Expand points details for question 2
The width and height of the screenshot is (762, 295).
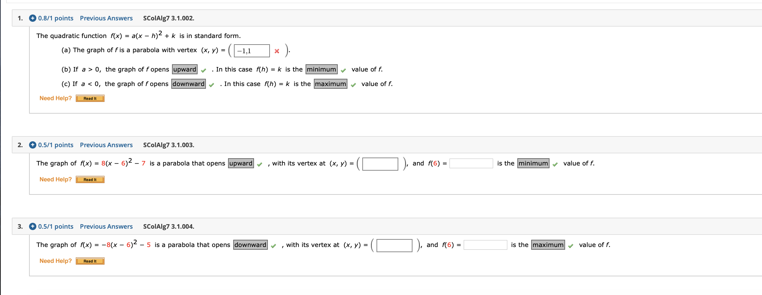point(33,145)
